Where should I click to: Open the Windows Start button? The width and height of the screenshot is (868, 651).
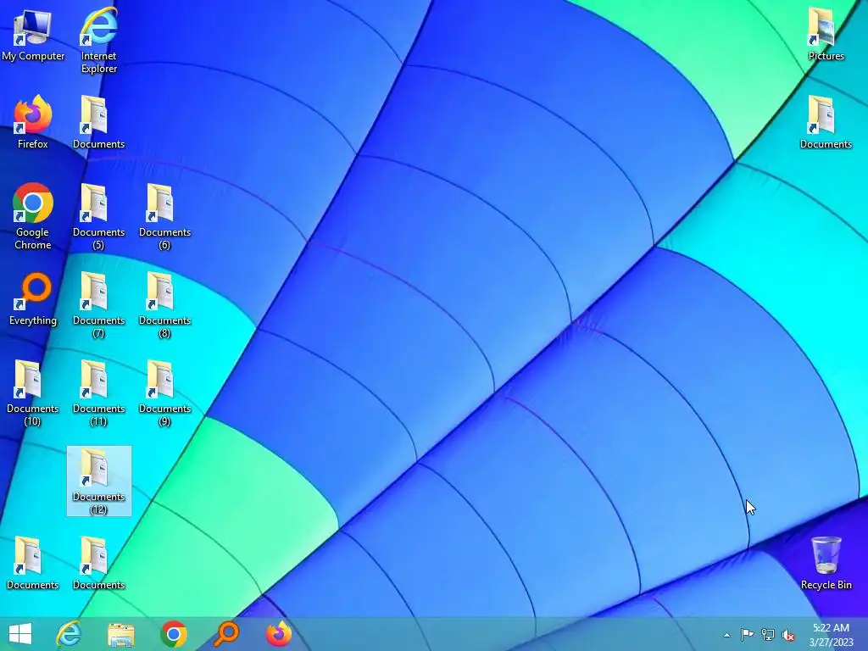click(20, 634)
